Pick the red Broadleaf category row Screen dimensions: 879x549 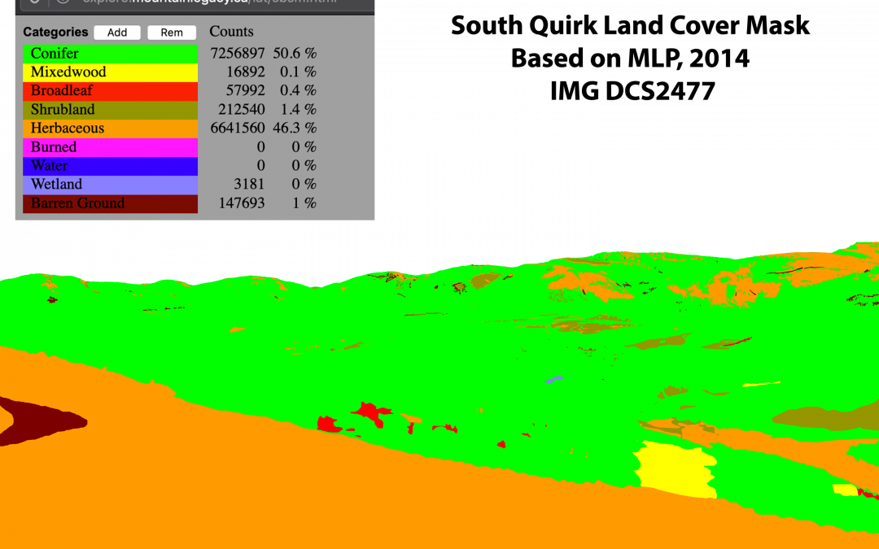click(x=110, y=91)
